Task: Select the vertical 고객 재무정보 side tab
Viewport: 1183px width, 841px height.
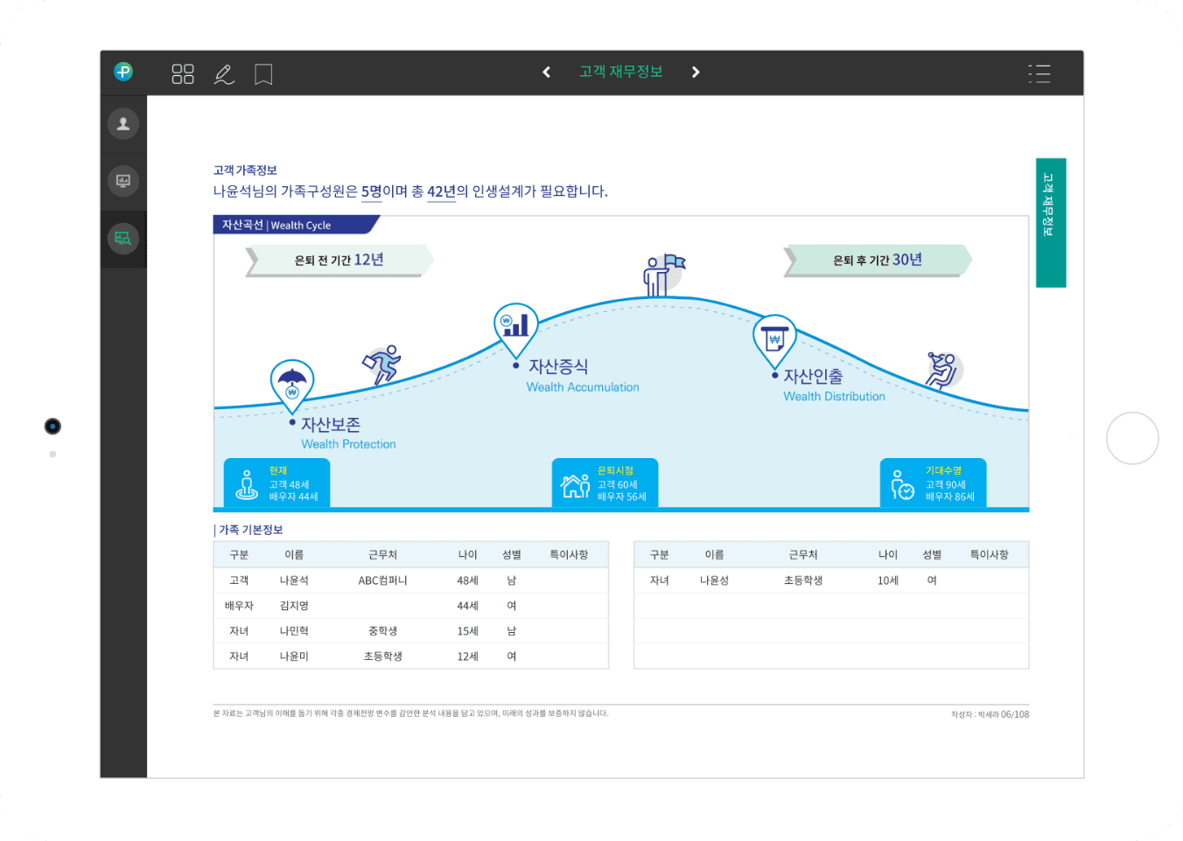Action: 1051,223
